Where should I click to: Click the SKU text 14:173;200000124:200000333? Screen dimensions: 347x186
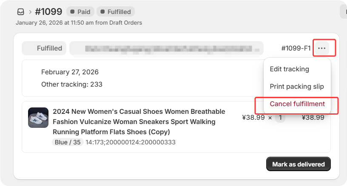pos(131,142)
